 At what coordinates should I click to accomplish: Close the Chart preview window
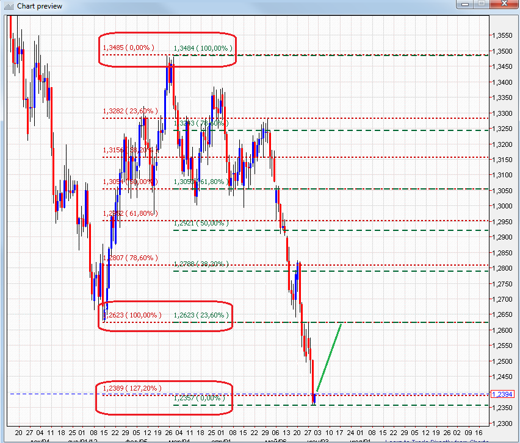pos(504,4)
